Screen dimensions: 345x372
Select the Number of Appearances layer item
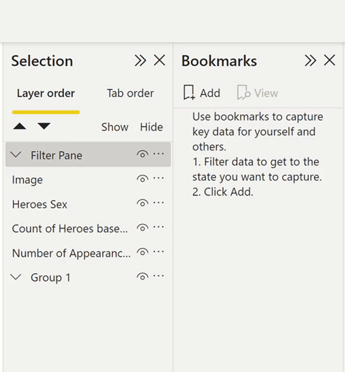tap(71, 253)
